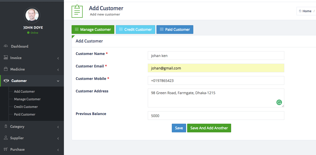Select the Dashboard icon in the sidebar
Viewport: 316px width, 155px height.
tap(6, 46)
